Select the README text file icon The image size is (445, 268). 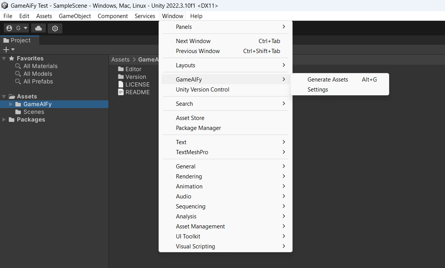pos(121,92)
